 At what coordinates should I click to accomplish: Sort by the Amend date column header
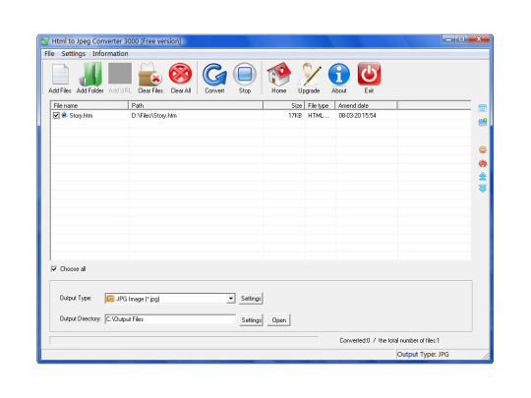click(x=366, y=105)
